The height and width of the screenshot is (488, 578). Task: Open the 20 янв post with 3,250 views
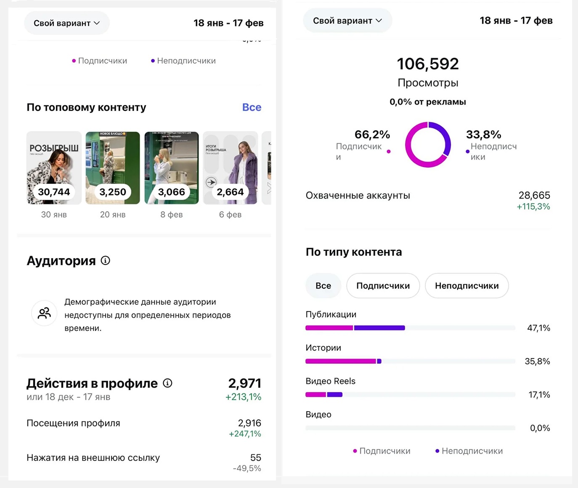113,168
